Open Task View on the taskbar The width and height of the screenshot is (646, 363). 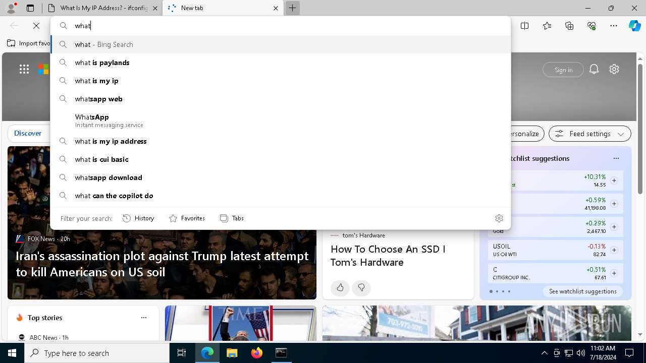tap(182, 353)
